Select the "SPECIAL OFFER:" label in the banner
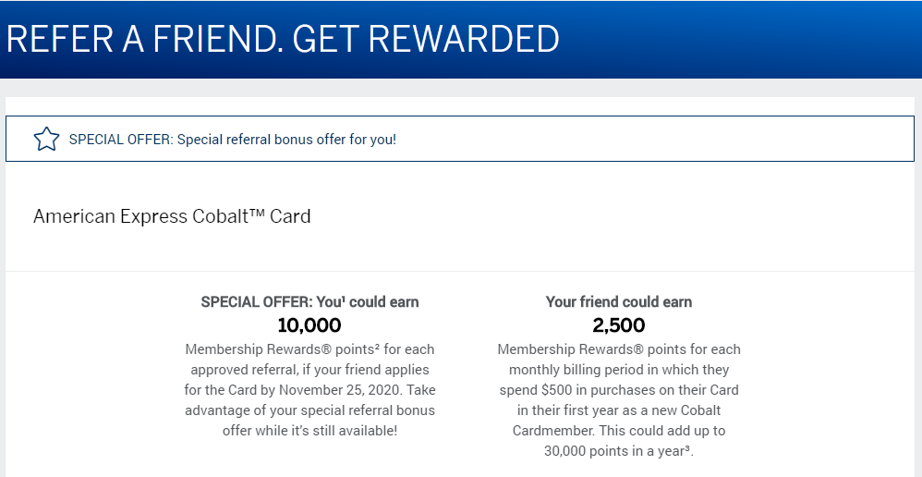This screenshot has height=477, width=922. pyautogui.click(x=120, y=141)
